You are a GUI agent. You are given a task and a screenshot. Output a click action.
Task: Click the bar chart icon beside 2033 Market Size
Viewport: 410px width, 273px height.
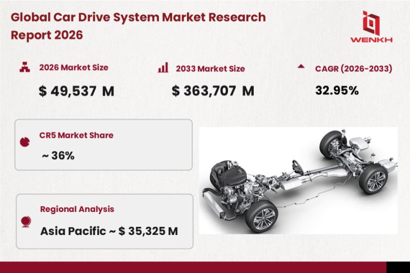click(x=163, y=68)
